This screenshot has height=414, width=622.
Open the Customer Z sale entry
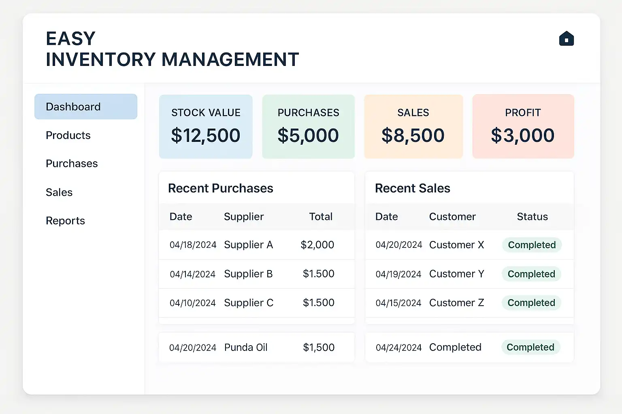[x=456, y=303]
